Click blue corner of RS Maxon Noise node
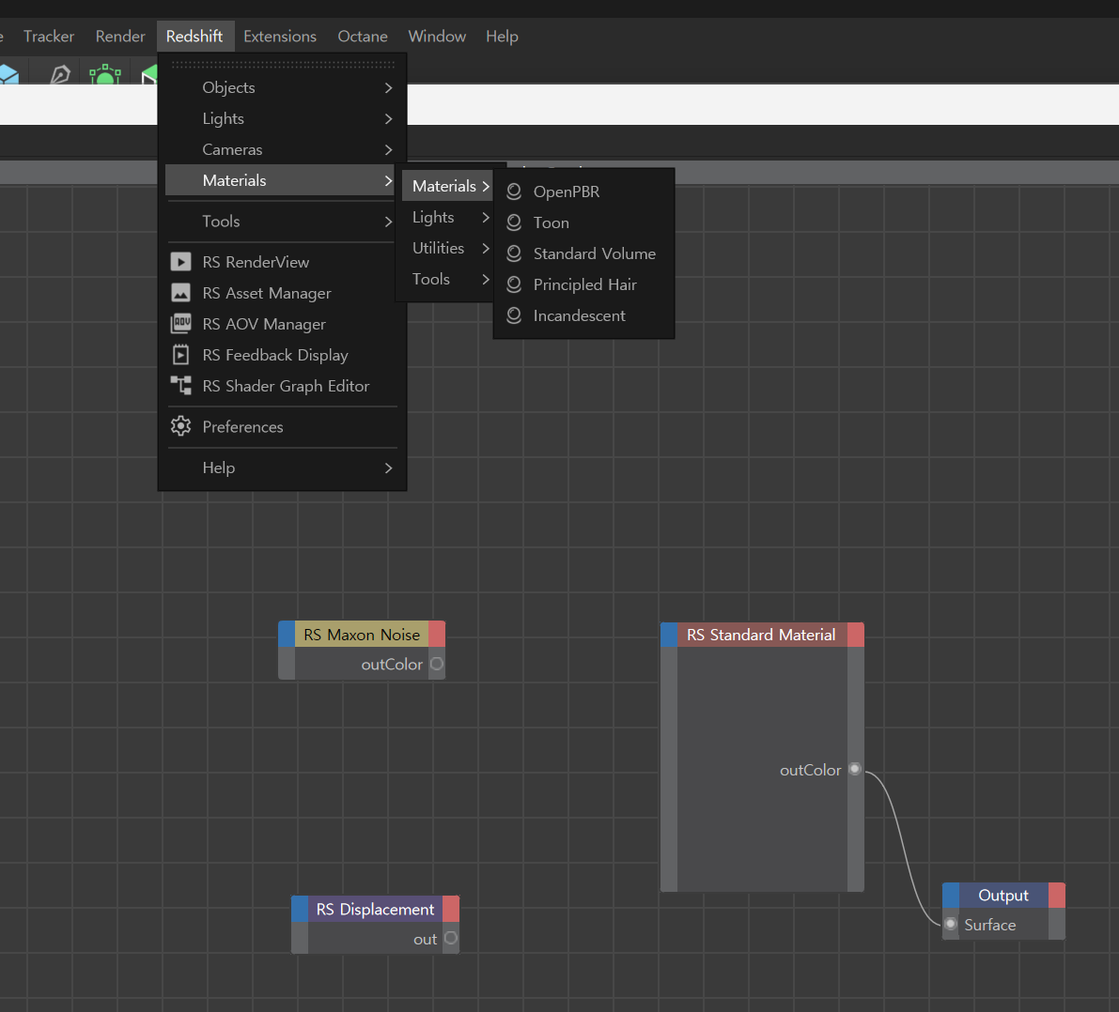This screenshot has width=1119, height=1012. [x=287, y=634]
